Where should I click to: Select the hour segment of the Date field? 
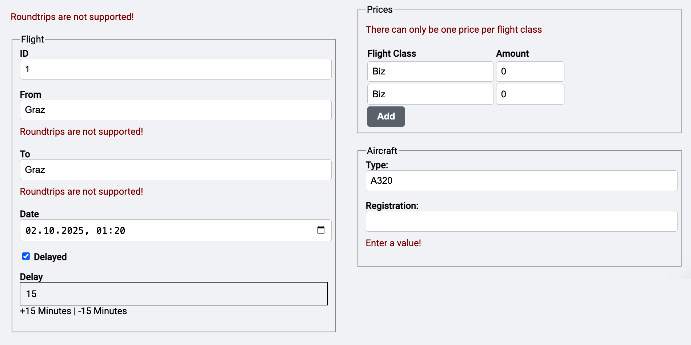pyautogui.click(x=101, y=231)
